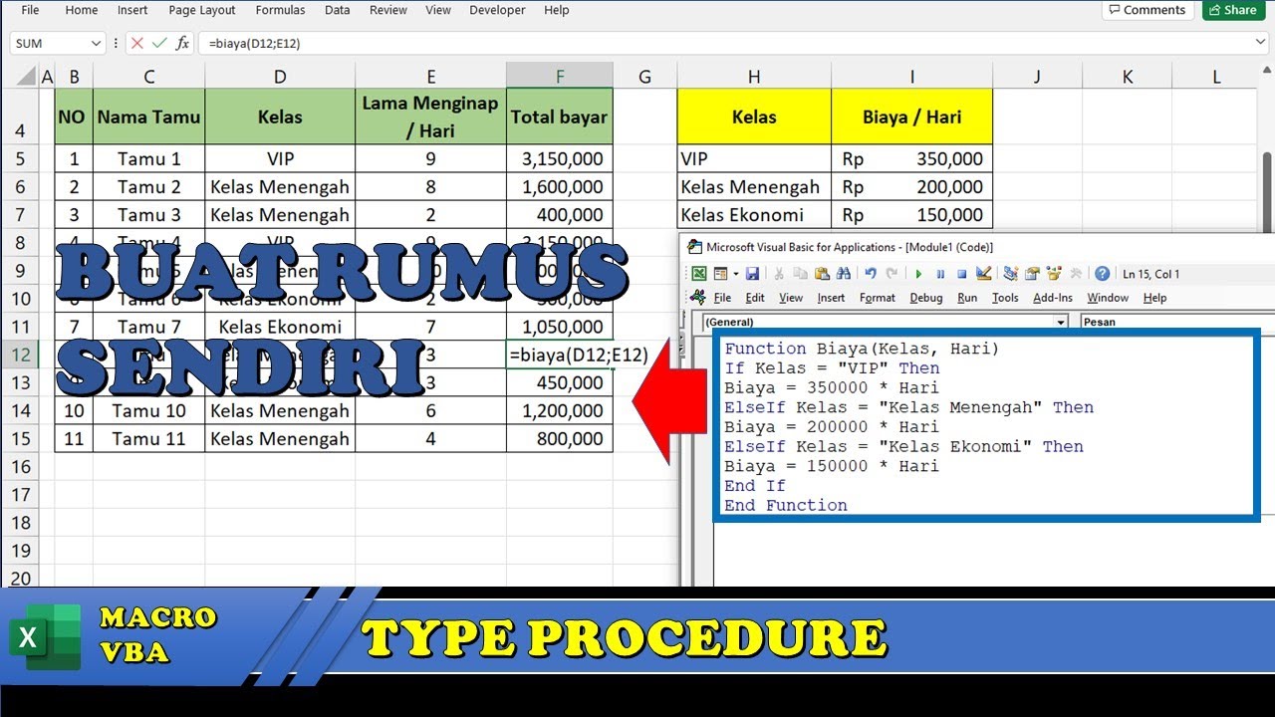Click the green Run Sub play icon
Viewport: 1275px width, 717px height.
pyautogui.click(x=918, y=274)
